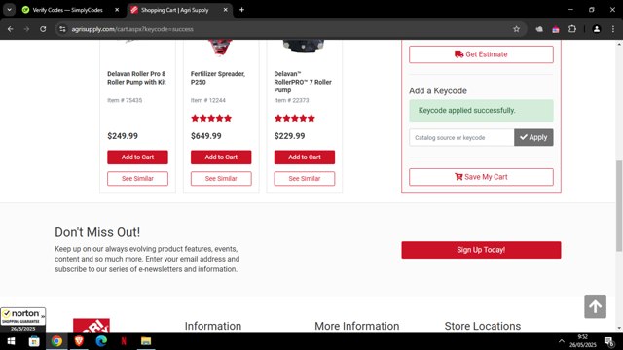Open Fertilizer Spreader, P250 product title
The image size is (623, 350).
[218, 78]
